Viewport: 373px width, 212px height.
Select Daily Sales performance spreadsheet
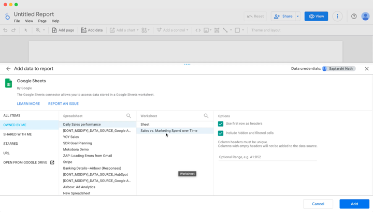97,125
